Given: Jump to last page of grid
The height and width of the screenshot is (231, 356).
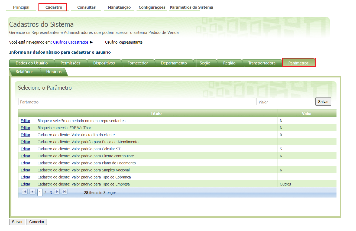Looking at the screenshot, I should (x=64, y=192).
